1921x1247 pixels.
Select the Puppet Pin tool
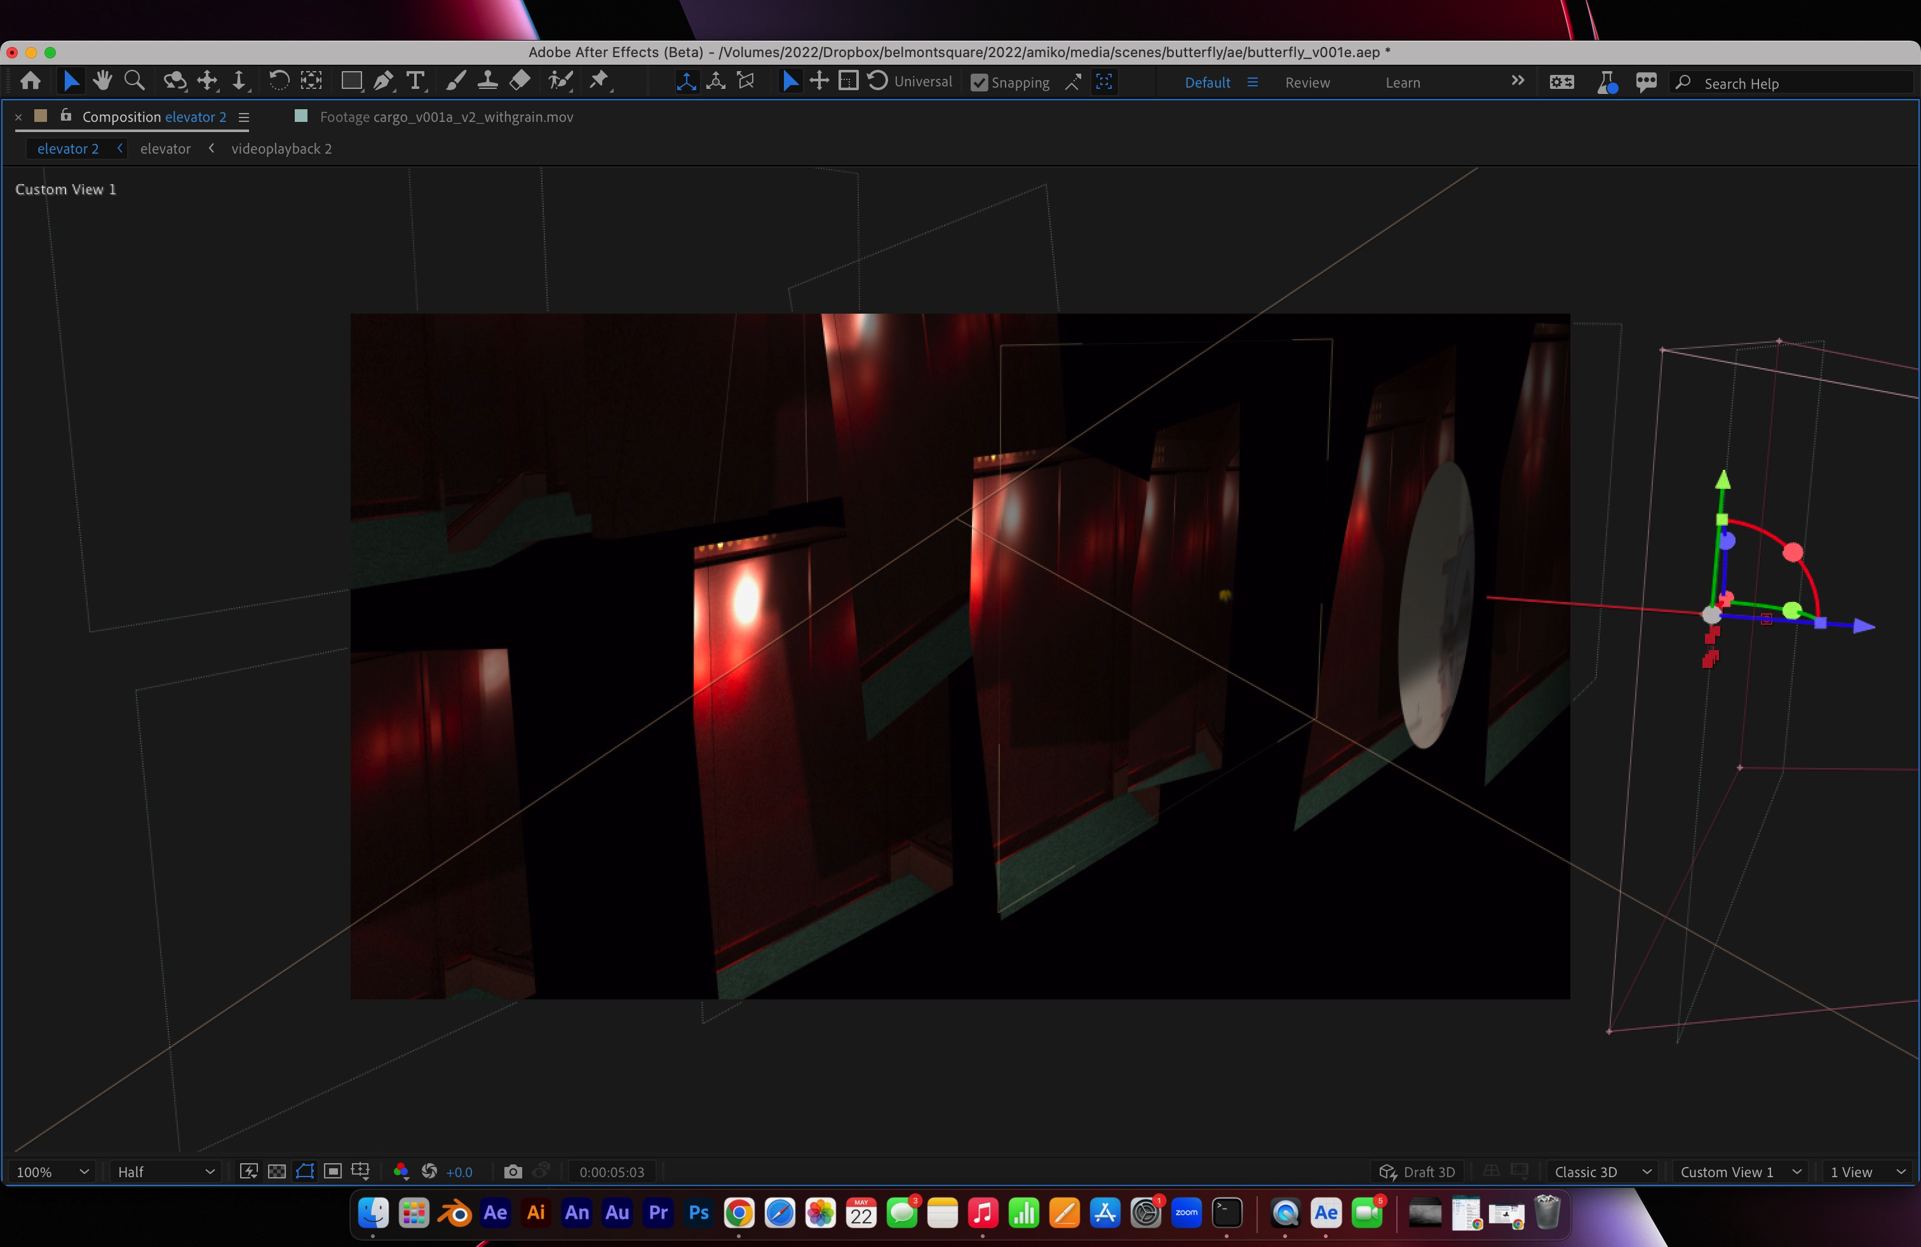[599, 81]
